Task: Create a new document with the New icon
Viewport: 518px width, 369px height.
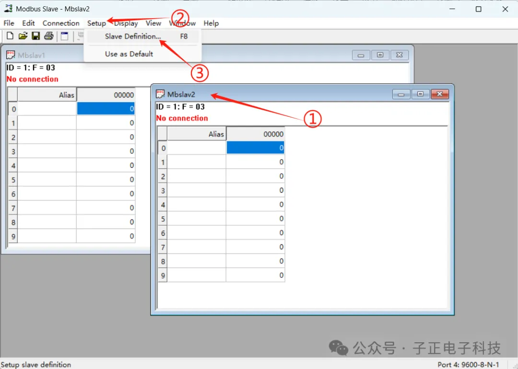Action: coord(9,35)
